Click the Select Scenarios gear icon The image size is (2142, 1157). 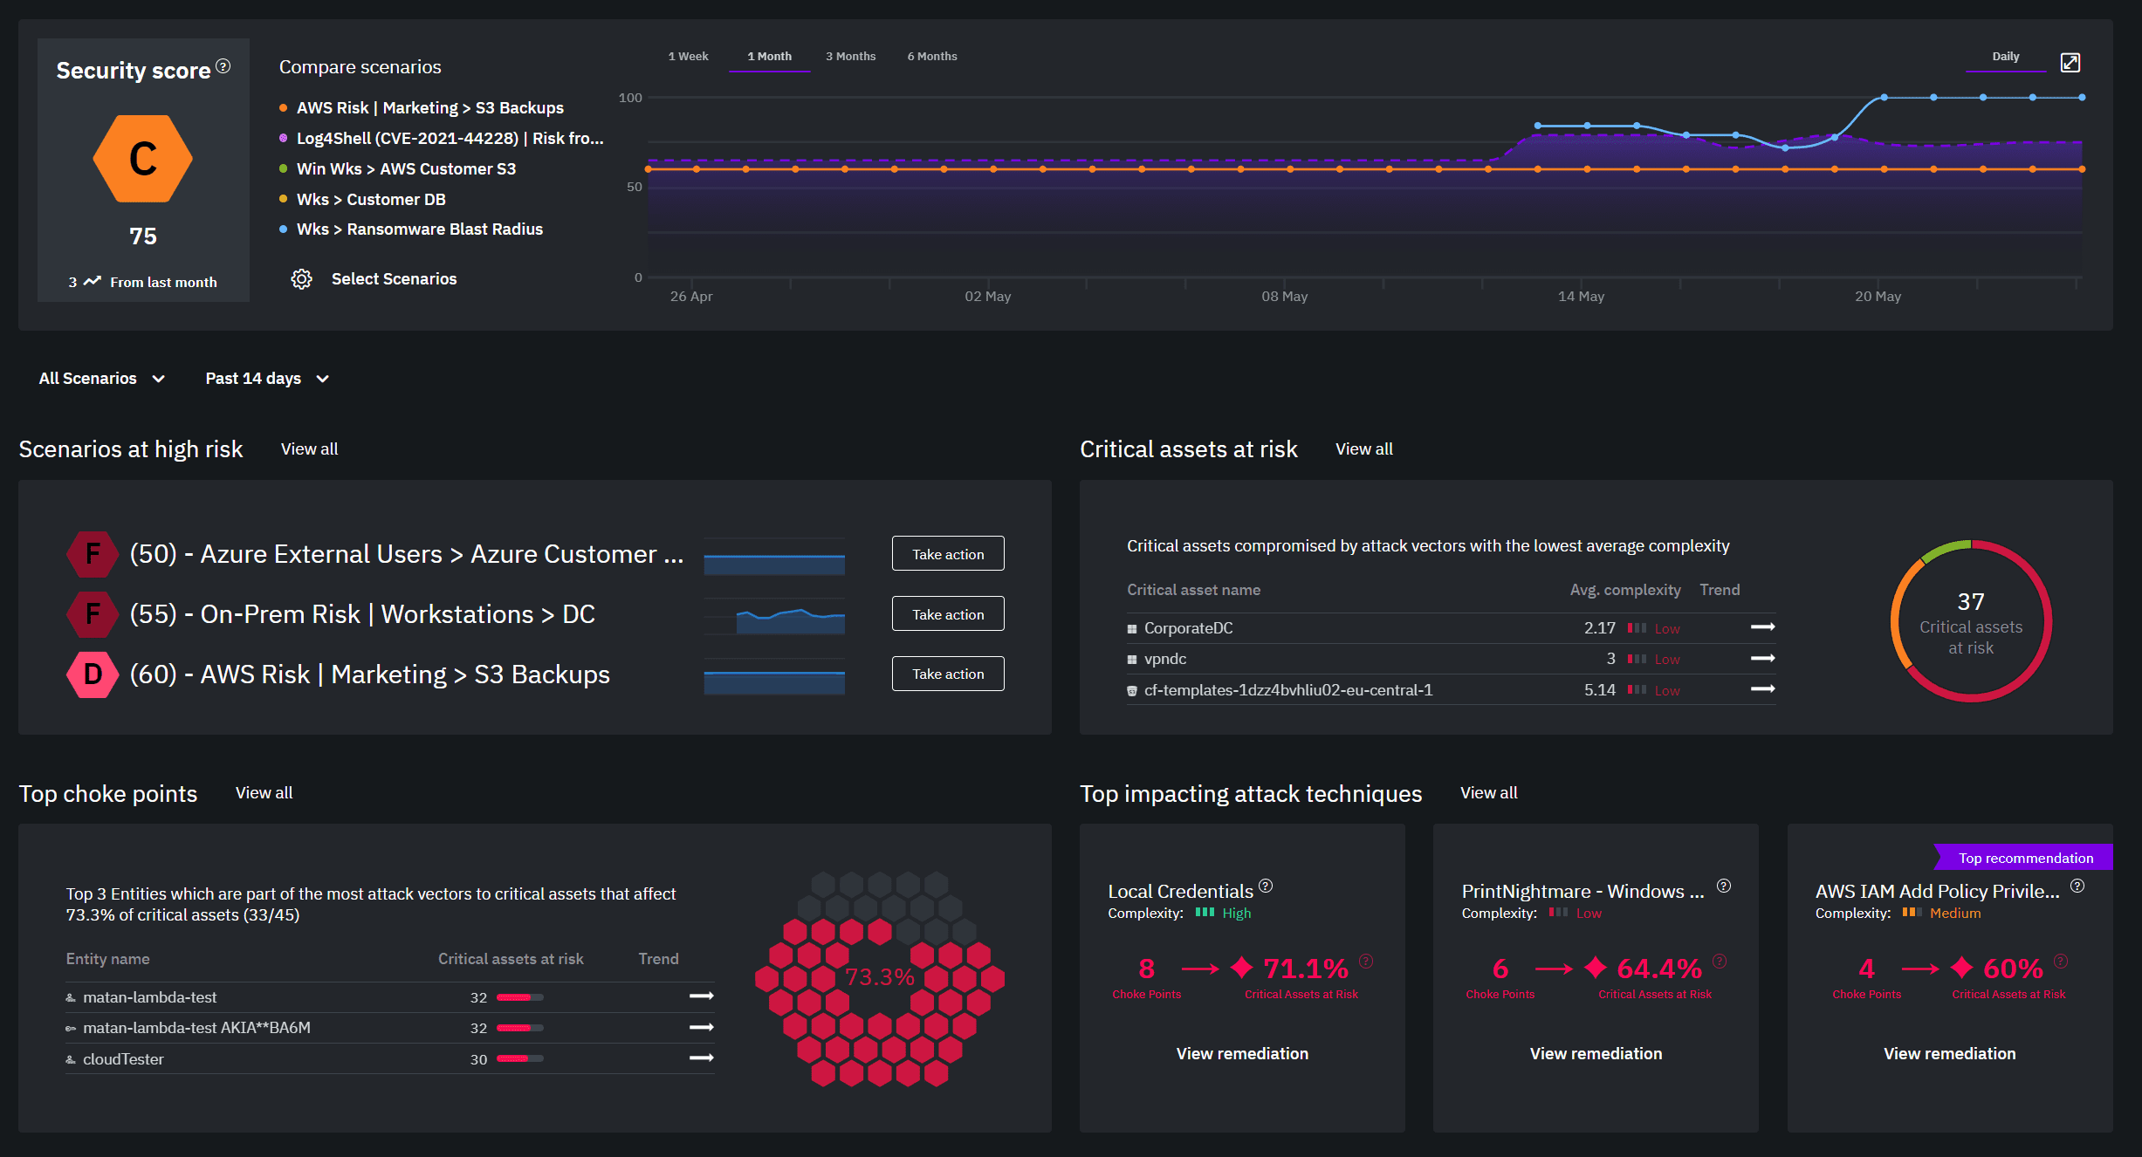[301, 279]
